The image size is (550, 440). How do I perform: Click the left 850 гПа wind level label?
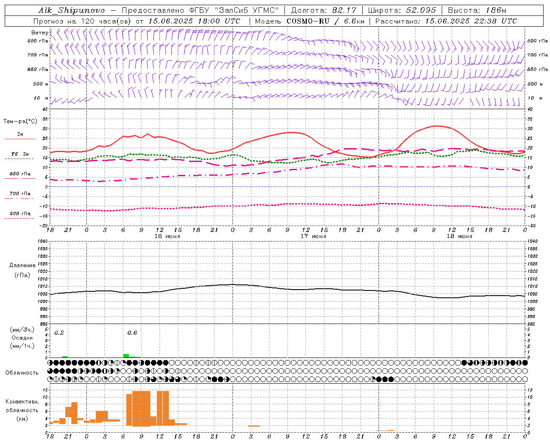point(38,69)
